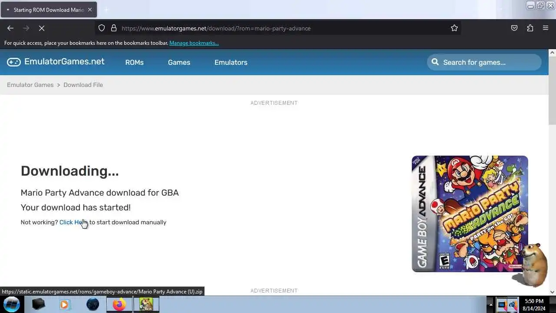Viewport: 556px width, 313px height.
Task: Open the Firefox application menu
Action: coord(546,28)
